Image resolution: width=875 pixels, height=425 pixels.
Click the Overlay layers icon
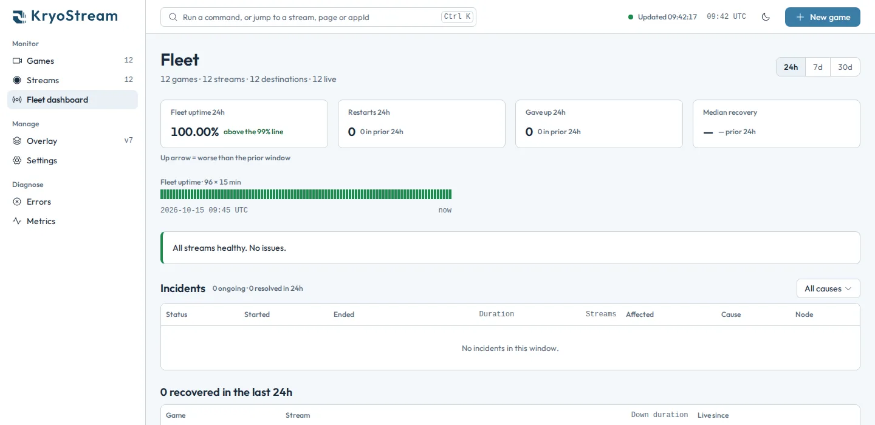tap(17, 141)
